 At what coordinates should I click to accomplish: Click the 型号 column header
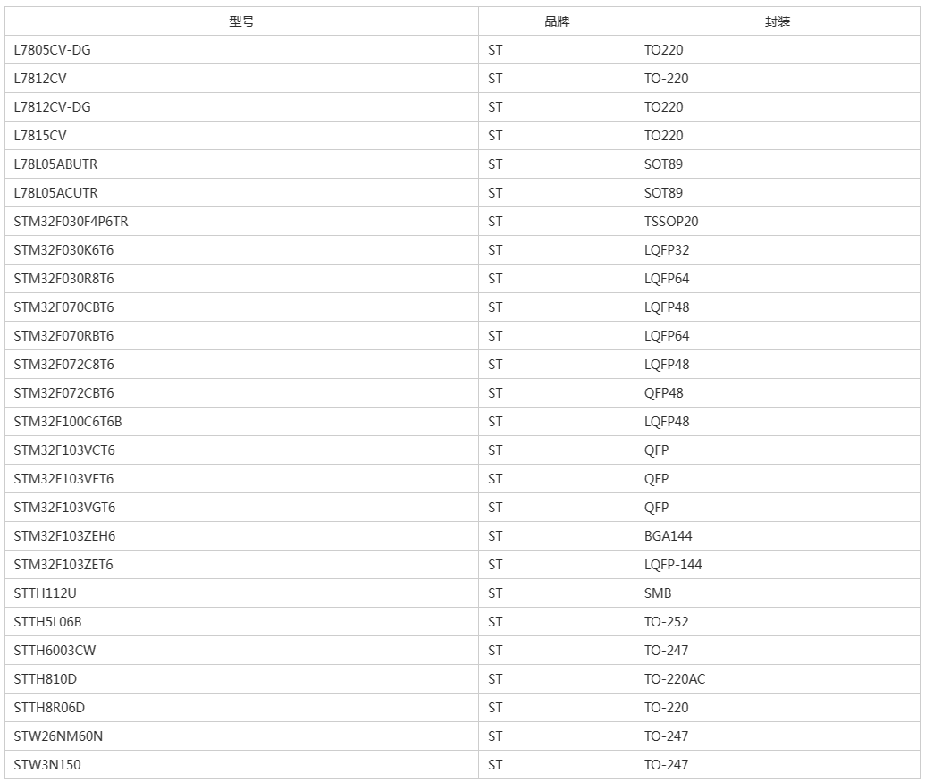coord(241,21)
